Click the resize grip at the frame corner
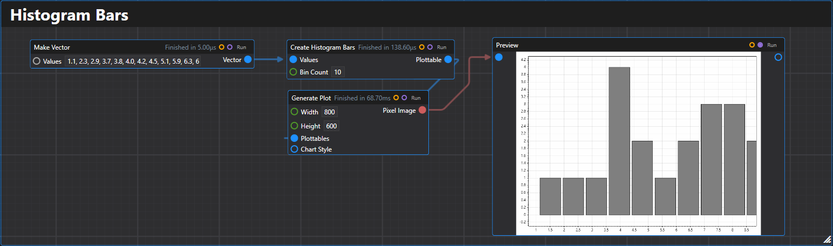This screenshot has width=833, height=246. [x=827, y=240]
